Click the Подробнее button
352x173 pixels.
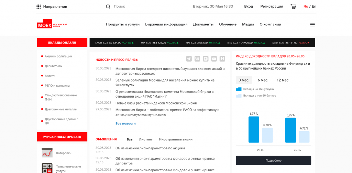(x=273, y=160)
